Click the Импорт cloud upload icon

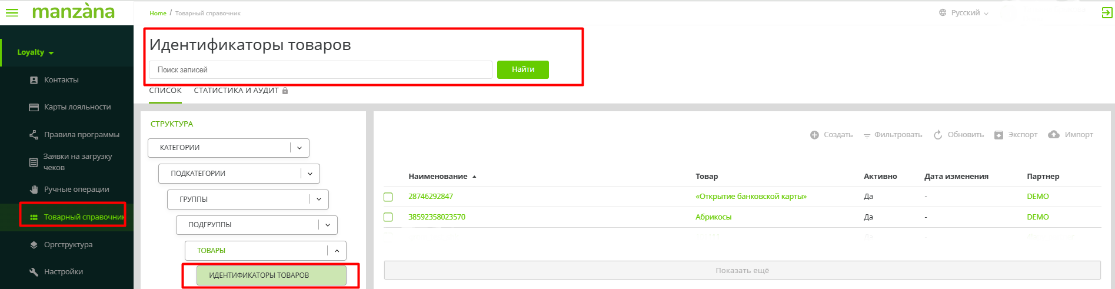(x=1054, y=135)
